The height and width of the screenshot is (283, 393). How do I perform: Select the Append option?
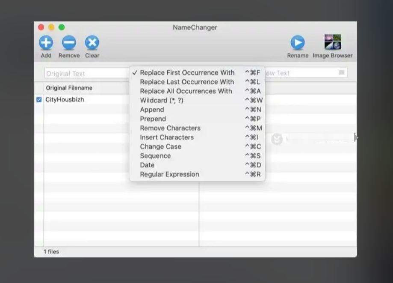[197, 110]
